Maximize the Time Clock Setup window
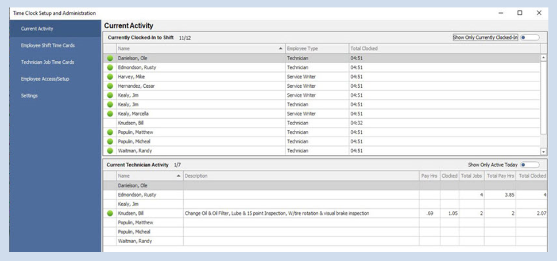Viewport: 557px width, 261px height. [520, 13]
